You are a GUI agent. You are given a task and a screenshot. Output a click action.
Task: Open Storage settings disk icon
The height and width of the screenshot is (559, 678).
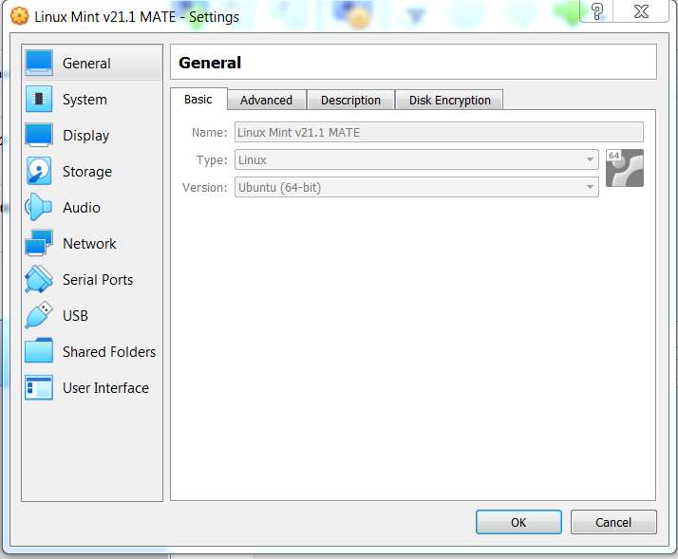(39, 171)
